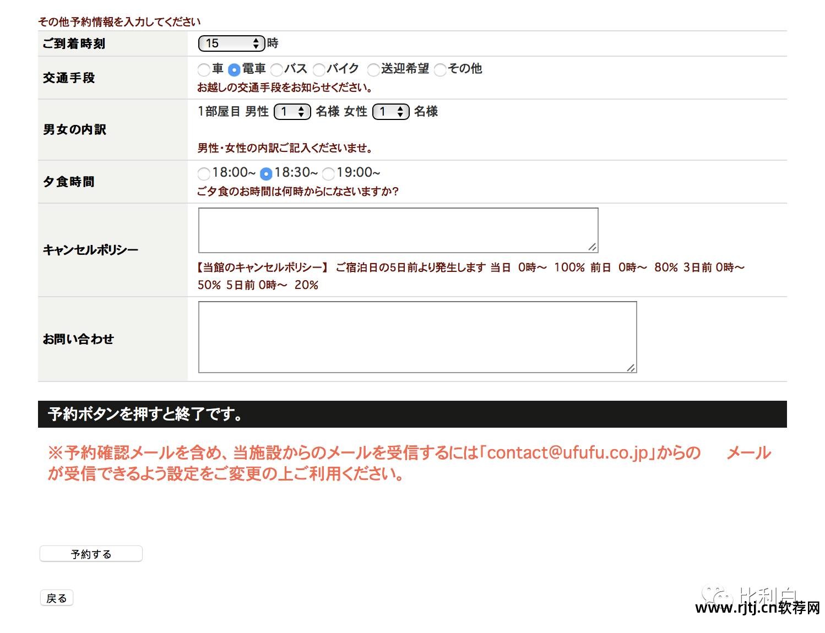Choose 送迎希望 (pickup requested) option
The height and width of the screenshot is (633, 825).
point(374,69)
